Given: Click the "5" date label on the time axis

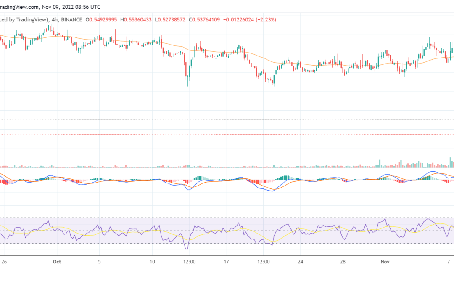Looking at the screenshot, I should coord(99,262).
